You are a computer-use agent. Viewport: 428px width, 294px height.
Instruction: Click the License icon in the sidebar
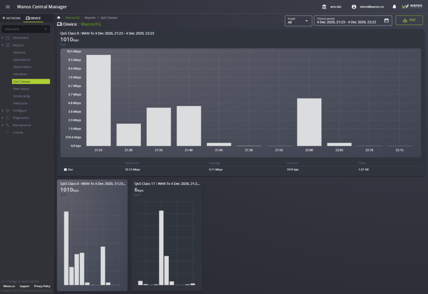click(x=7, y=132)
